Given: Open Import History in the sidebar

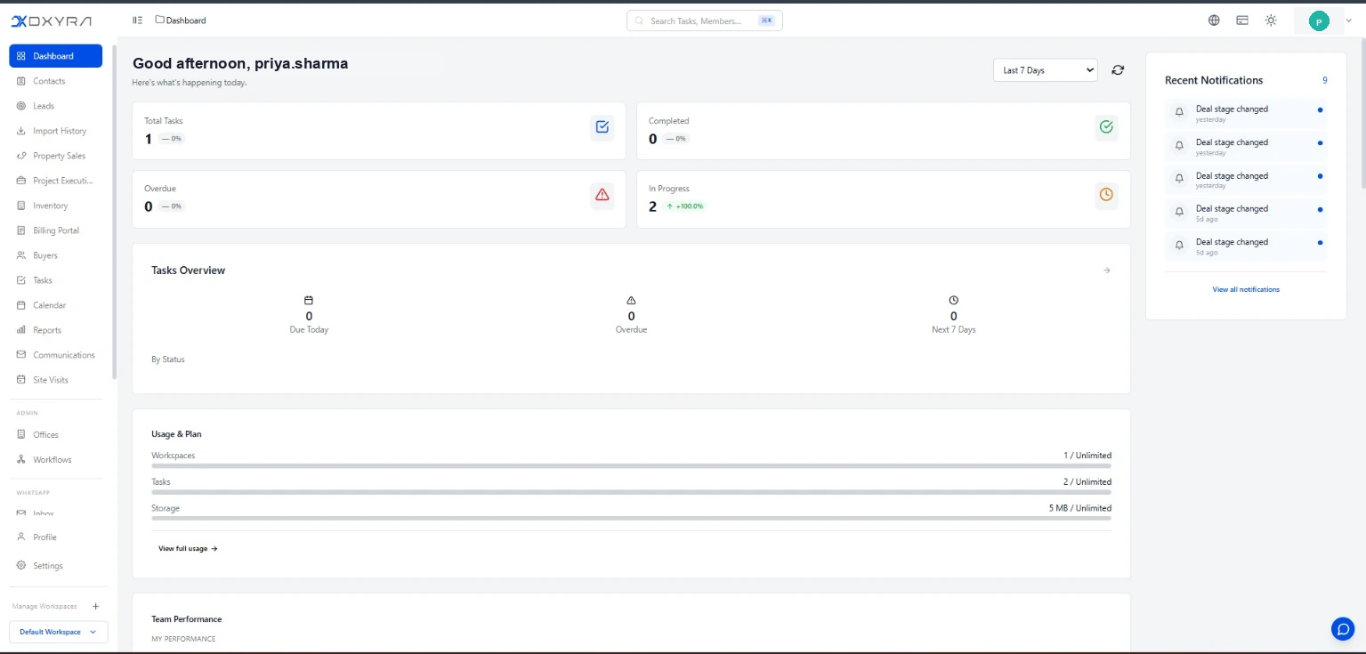Looking at the screenshot, I should point(56,131).
